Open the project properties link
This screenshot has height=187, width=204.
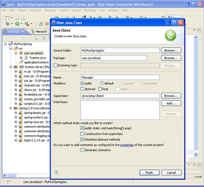(127, 145)
